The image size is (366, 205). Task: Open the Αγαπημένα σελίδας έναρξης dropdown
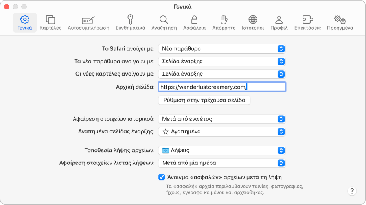click(222, 131)
